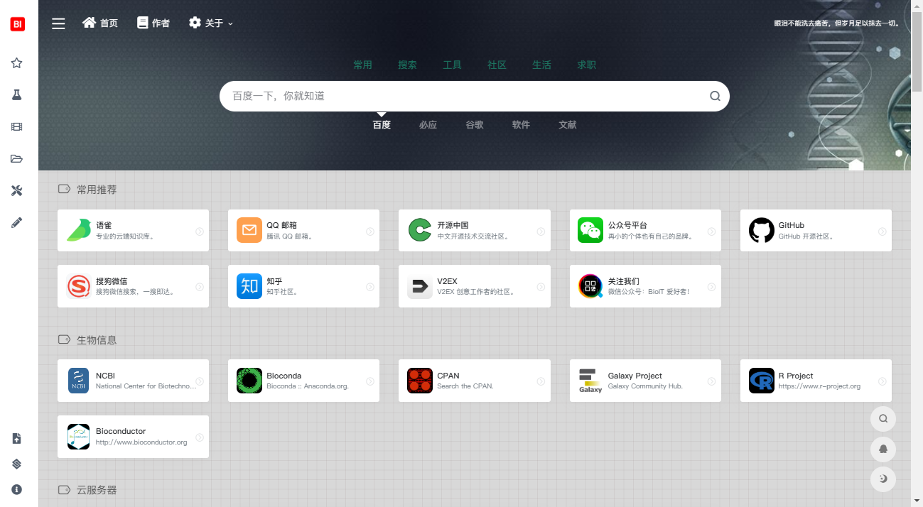The image size is (923, 507).
Task: Click the red BI site logo
Action: pos(17,23)
